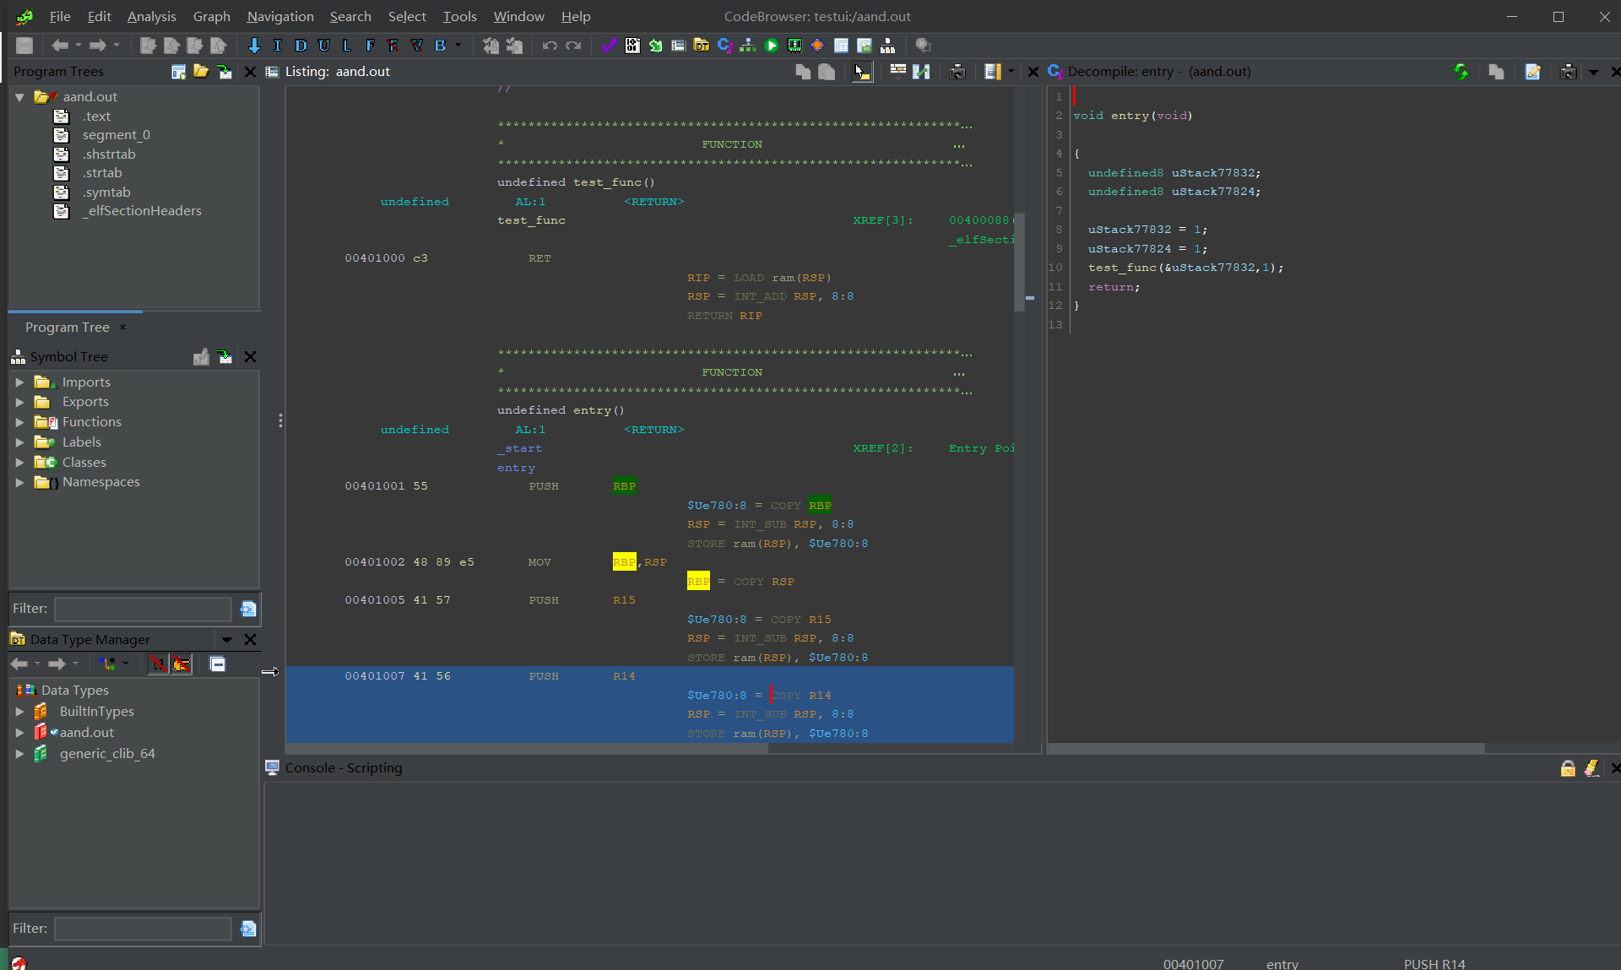Click the Next Function F icon
Screen dimensions: 1621x970
[370, 46]
